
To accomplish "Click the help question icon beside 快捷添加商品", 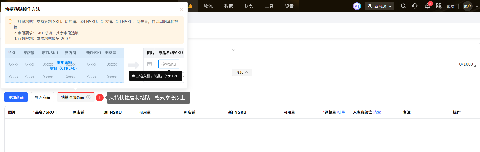I will [88, 97].
